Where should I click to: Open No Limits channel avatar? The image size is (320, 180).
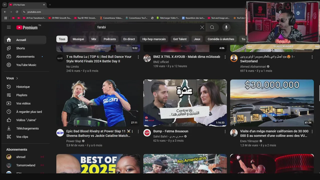pos(60,58)
